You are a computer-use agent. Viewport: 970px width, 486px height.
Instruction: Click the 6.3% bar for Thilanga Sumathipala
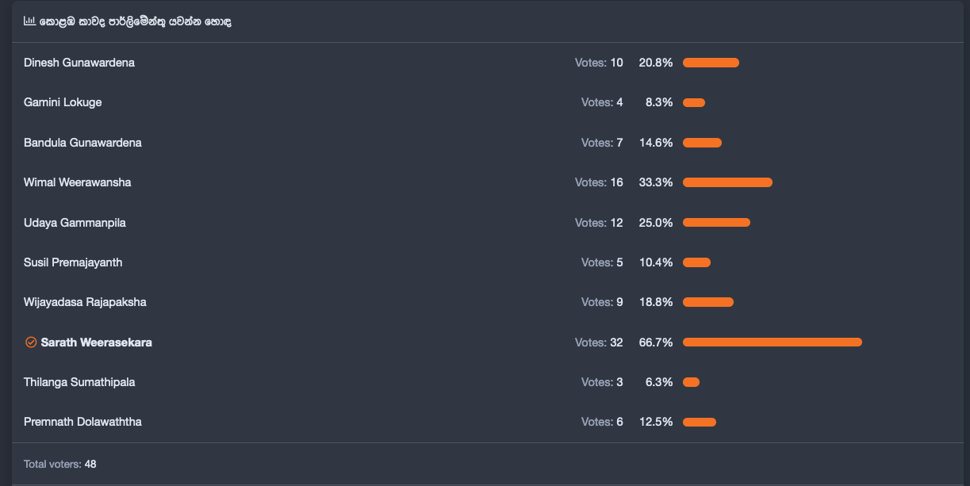pyautogui.click(x=691, y=382)
